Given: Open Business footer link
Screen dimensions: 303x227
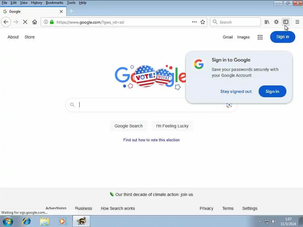Looking at the screenshot, I should (x=83, y=208).
